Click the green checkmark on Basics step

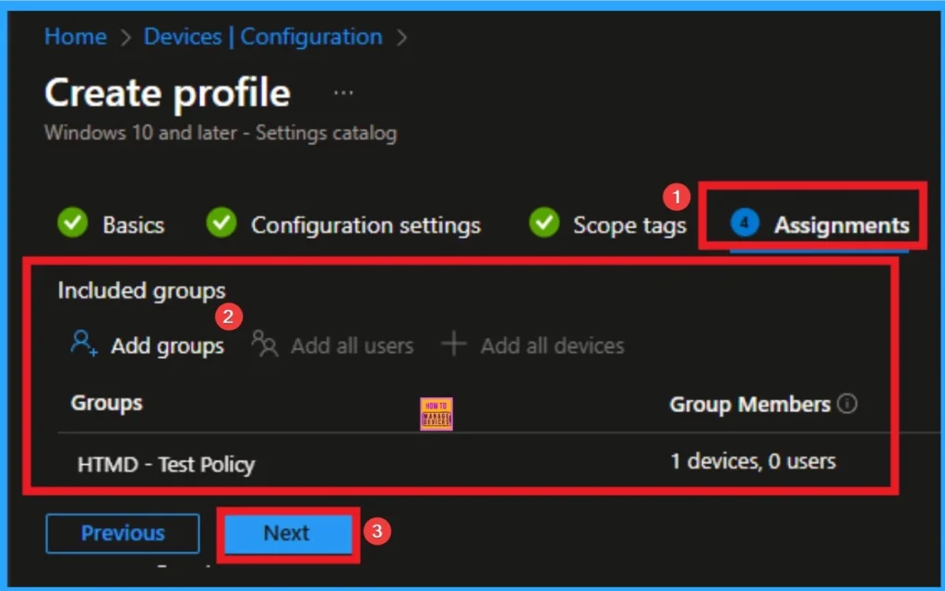[x=72, y=223]
